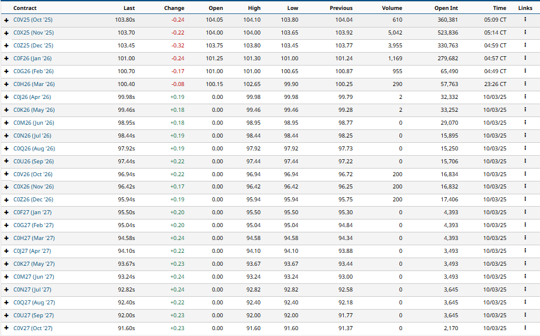Image resolution: width=540 pixels, height=336 pixels.
Task: Expand the C0X25 Nov '25 row
Action: click(x=6, y=33)
